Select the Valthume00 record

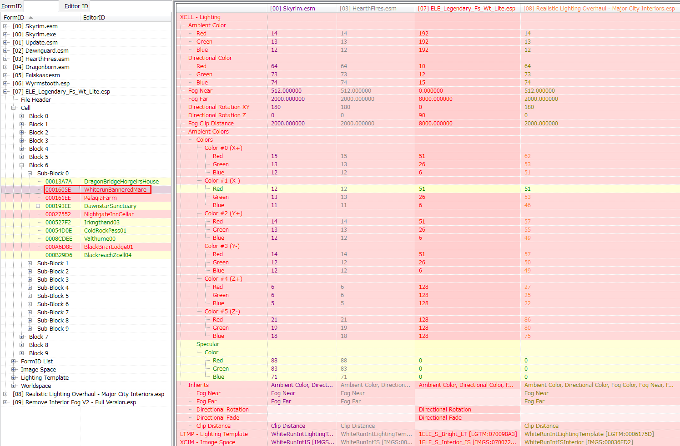[100, 239]
